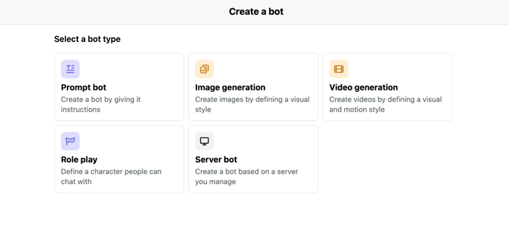The height and width of the screenshot is (240, 509).
Task: Select the Role play title
Action: pyautogui.click(x=79, y=160)
